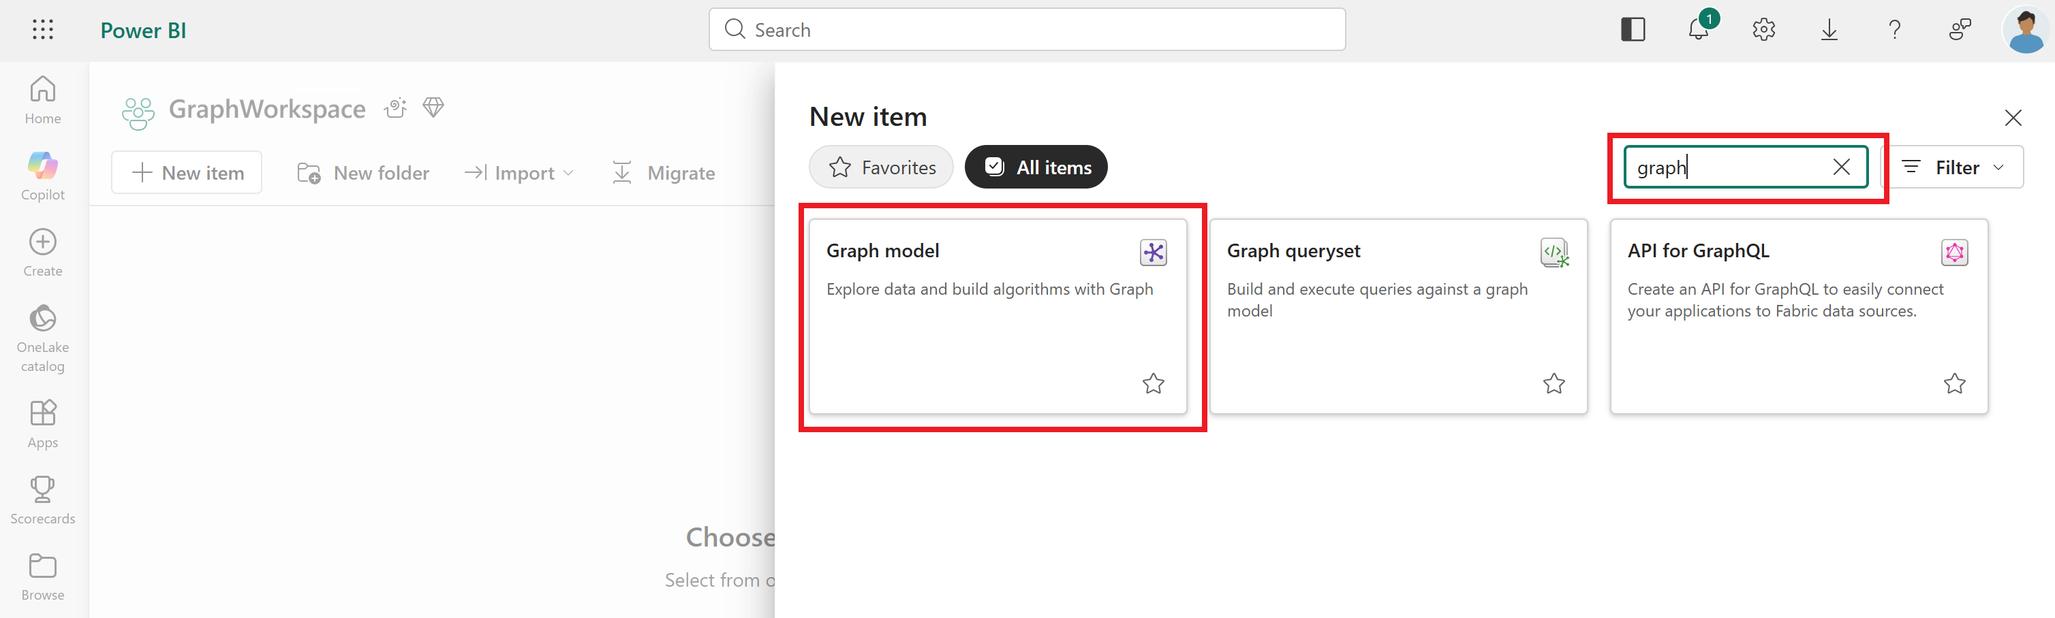The height and width of the screenshot is (618, 2055).
Task: Select the Graph model card
Action: pyautogui.click(x=998, y=316)
